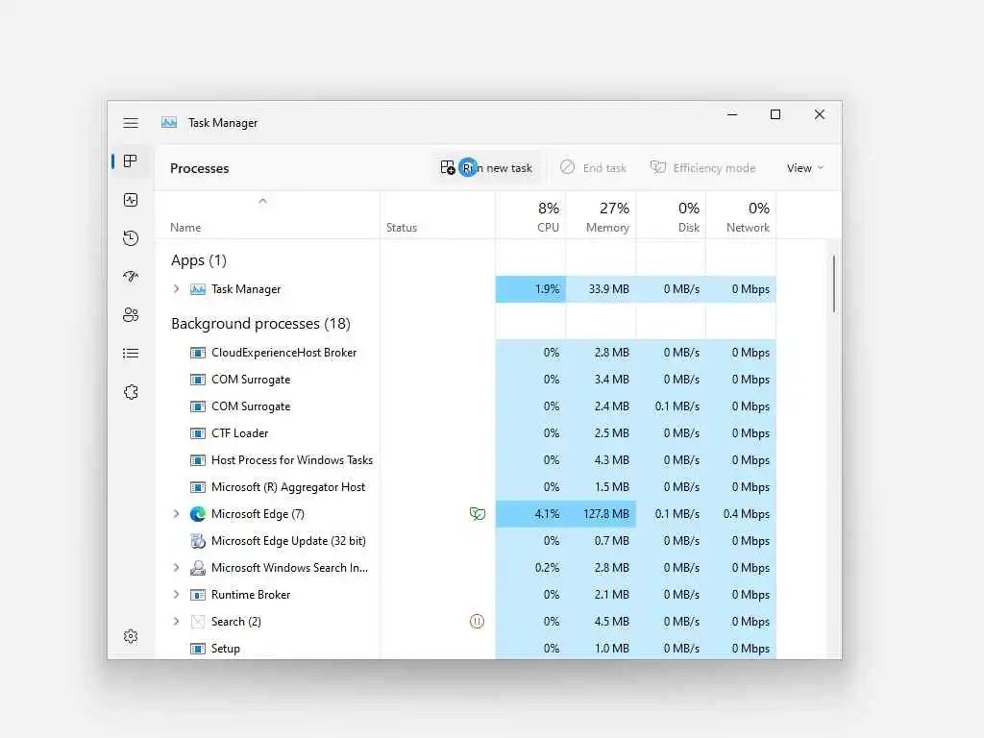Click Edge's 0.4 Mbps network value
Viewport: 984px width, 738px height.
pyautogui.click(x=746, y=514)
